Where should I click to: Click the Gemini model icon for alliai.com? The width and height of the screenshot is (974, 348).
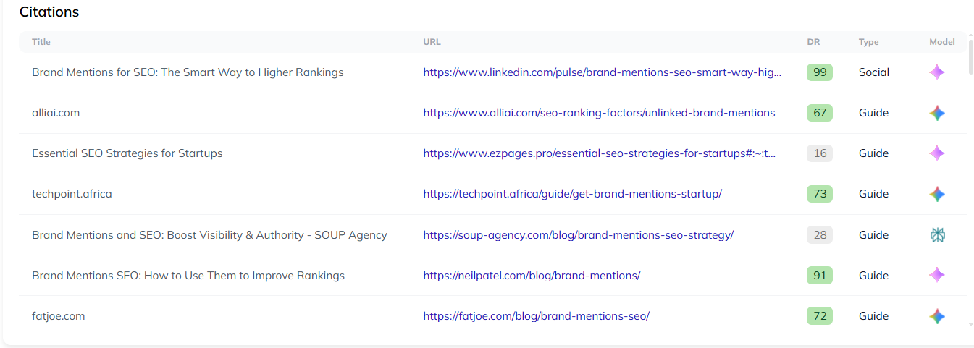coord(937,113)
